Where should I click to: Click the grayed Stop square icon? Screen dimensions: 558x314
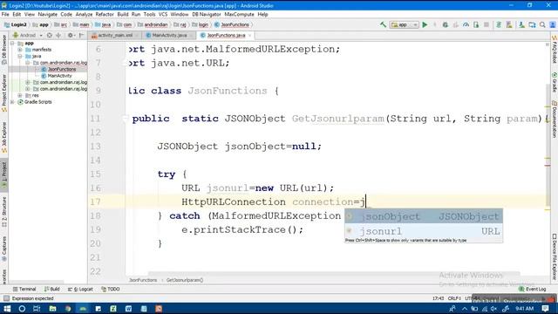pyautogui.click(x=487, y=24)
